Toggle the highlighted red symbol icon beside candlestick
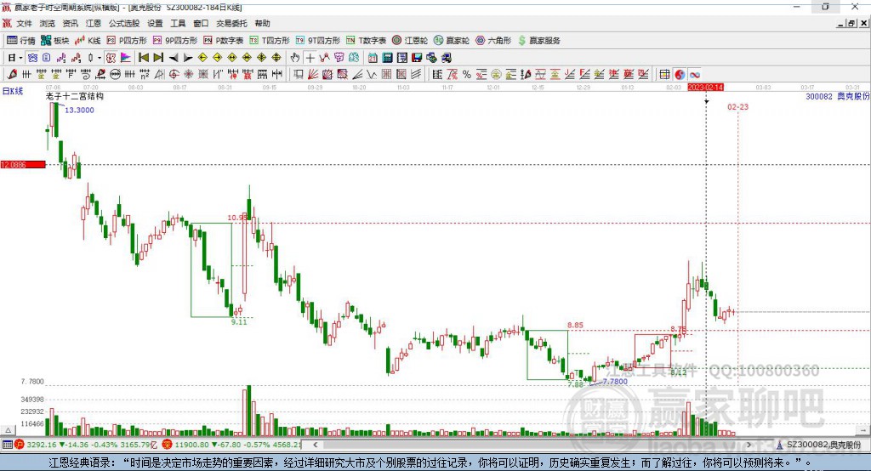 111,58
